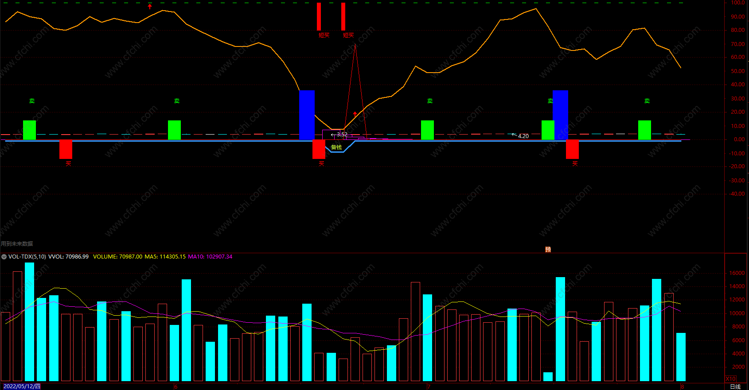The height and width of the screenshot is (390, 749).
Task: Select the 日线 period label
Action: (735, 386)
